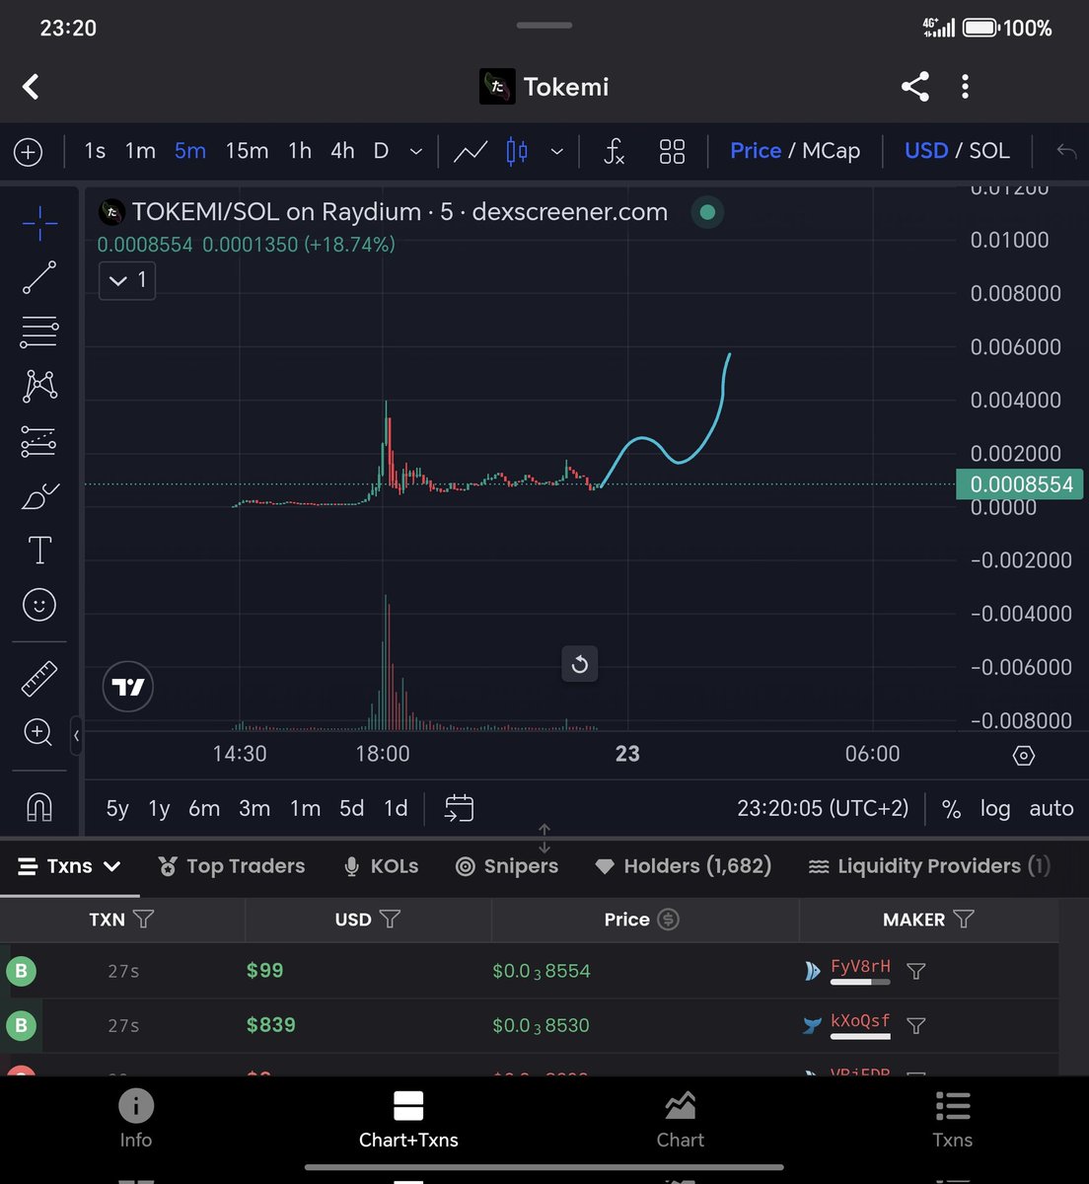1089x1184 pixels.
Task: Open the MAKER column filter
Action: (964, 920)
